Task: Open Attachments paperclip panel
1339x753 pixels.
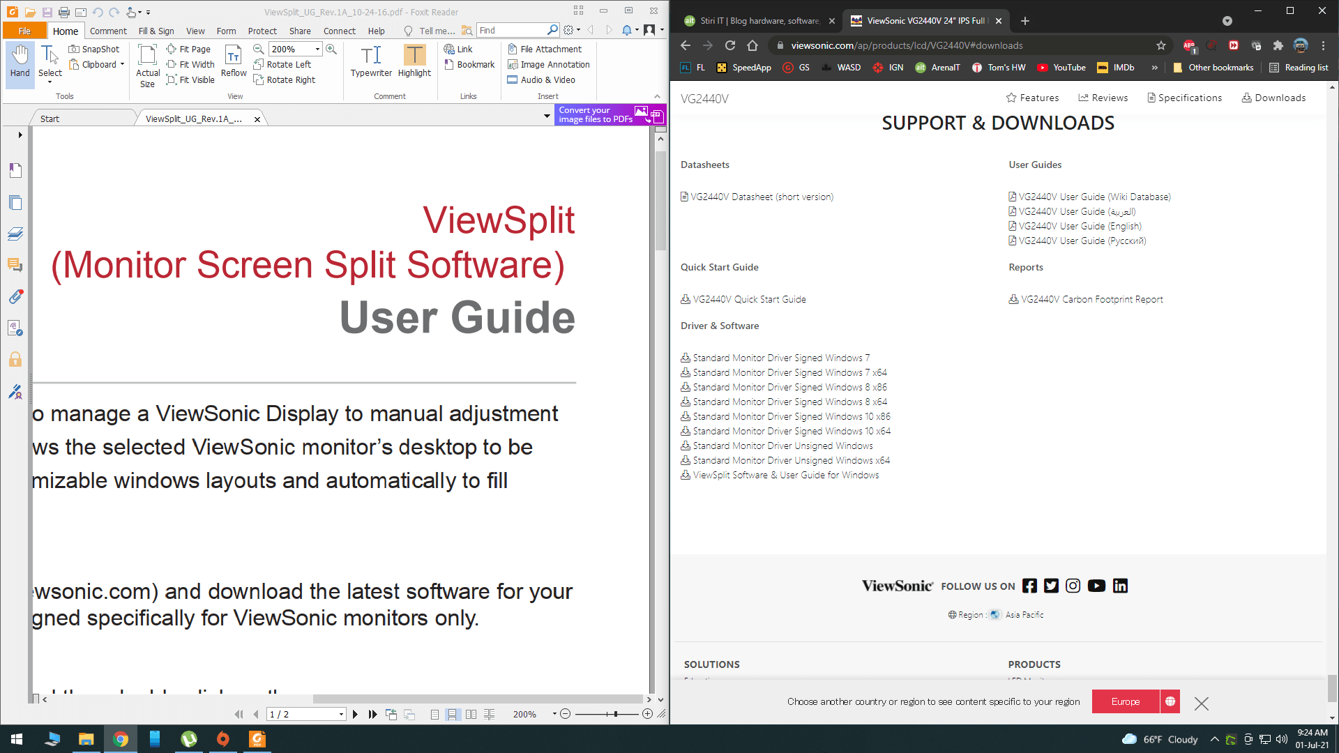Action: tap(15, 297)
